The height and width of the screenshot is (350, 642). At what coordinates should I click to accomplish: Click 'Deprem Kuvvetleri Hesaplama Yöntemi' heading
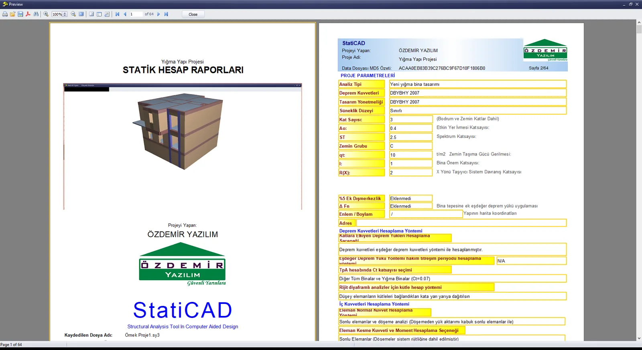point(381,231)
